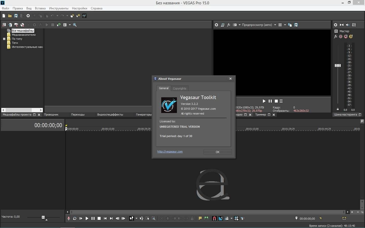This screenshot has height=228, width=365.
Task: Activate the What's This help cursor icon
Action: point(78,16)
